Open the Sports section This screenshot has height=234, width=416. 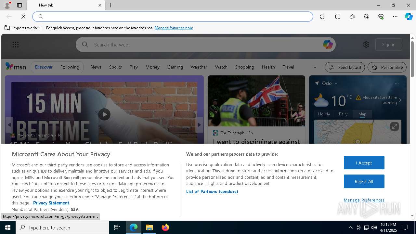coord(115,67)
